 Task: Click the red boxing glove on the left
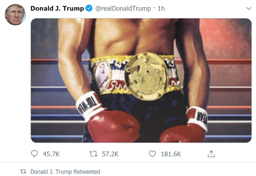113,126
